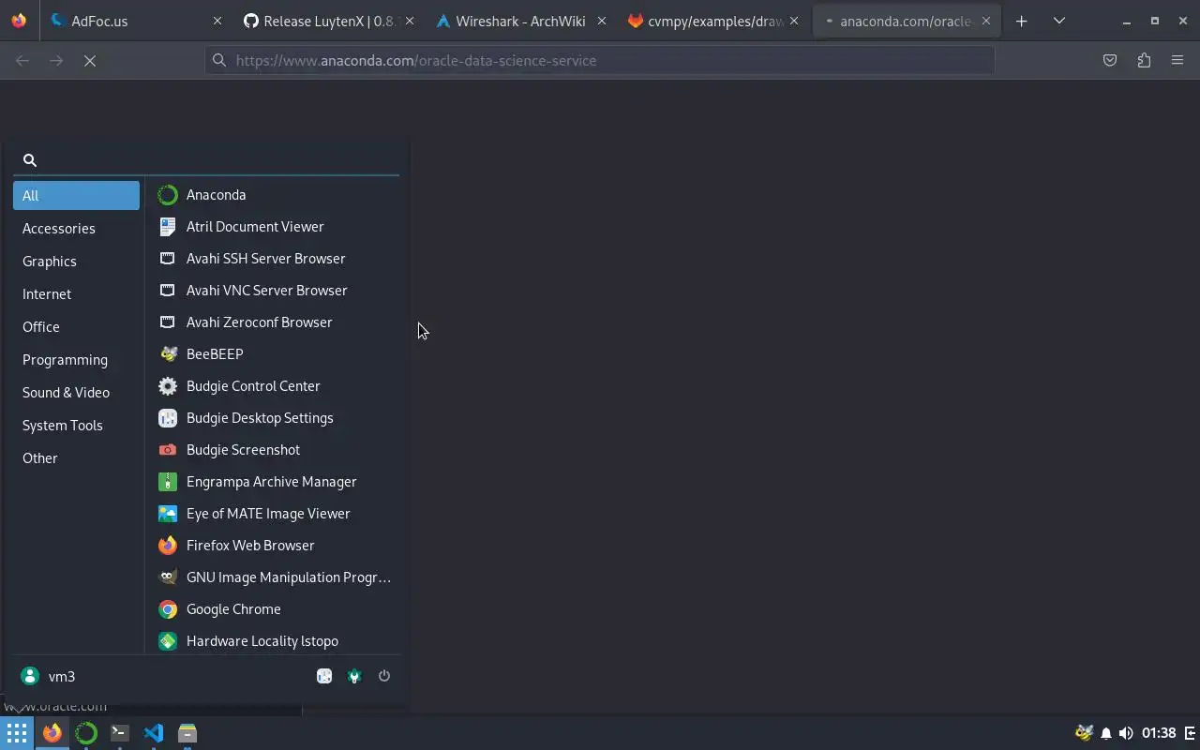The image size is (1200, 750).
Task: Click the volume icon in the tray
Action: (x=1126, y=733)
